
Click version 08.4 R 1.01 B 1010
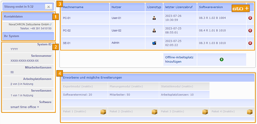coord(212,30)
